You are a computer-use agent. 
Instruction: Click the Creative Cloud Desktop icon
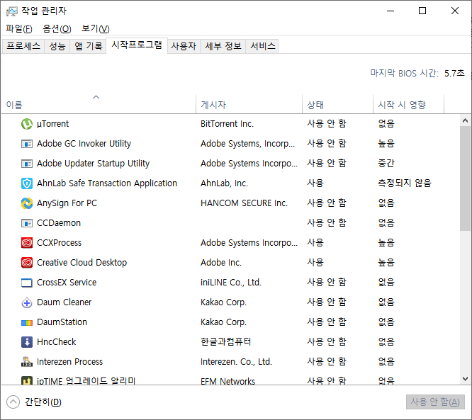(27, 263)
